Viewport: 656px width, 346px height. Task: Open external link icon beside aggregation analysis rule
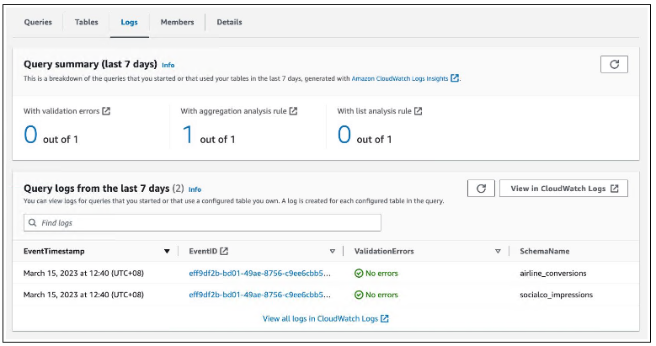pos(293,111)
